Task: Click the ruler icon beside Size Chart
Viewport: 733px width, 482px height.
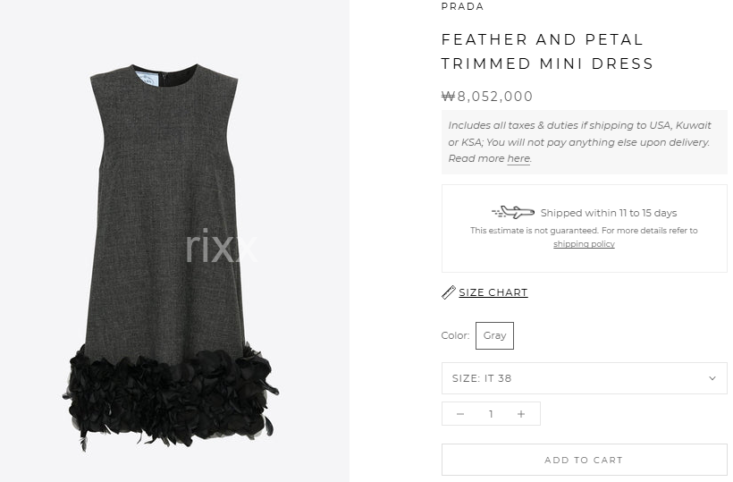Action: click(449, 292)
